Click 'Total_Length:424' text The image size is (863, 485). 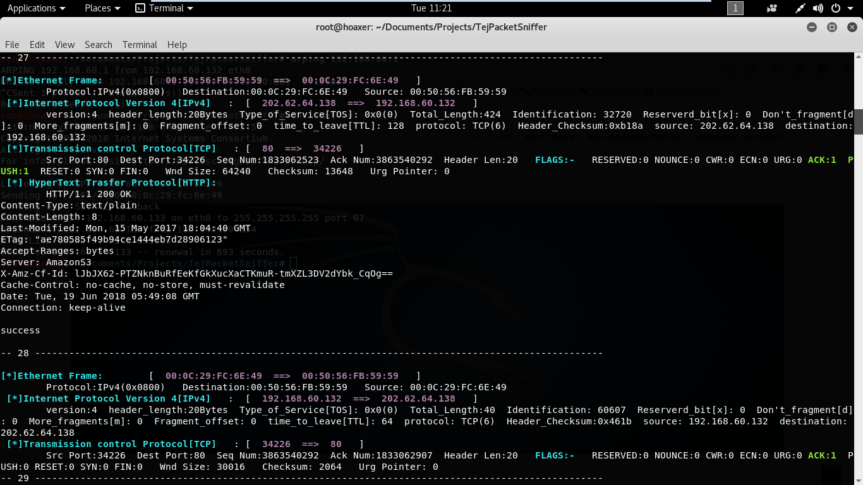(456, 114)
